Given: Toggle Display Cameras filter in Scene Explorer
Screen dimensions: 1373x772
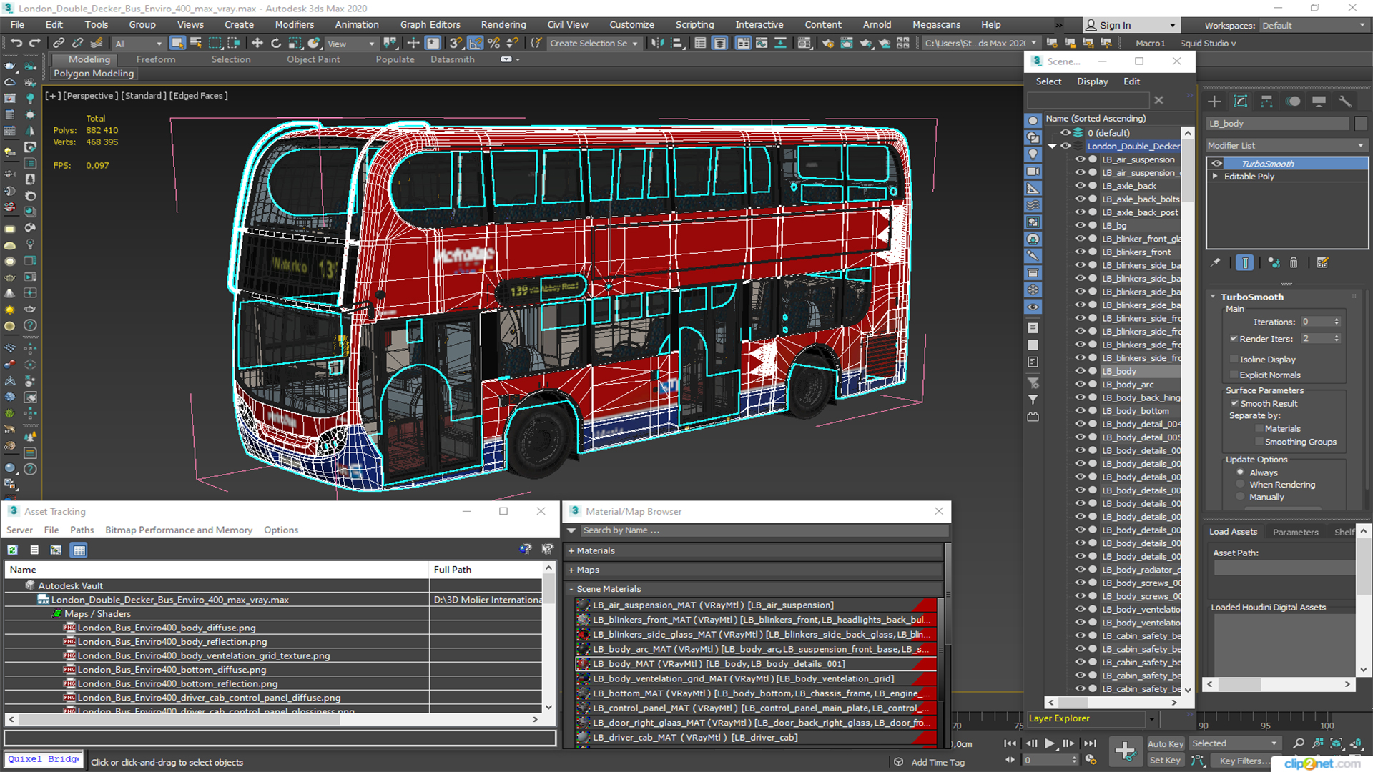Looking at the screenshot, I should [x=1033, y=172].
